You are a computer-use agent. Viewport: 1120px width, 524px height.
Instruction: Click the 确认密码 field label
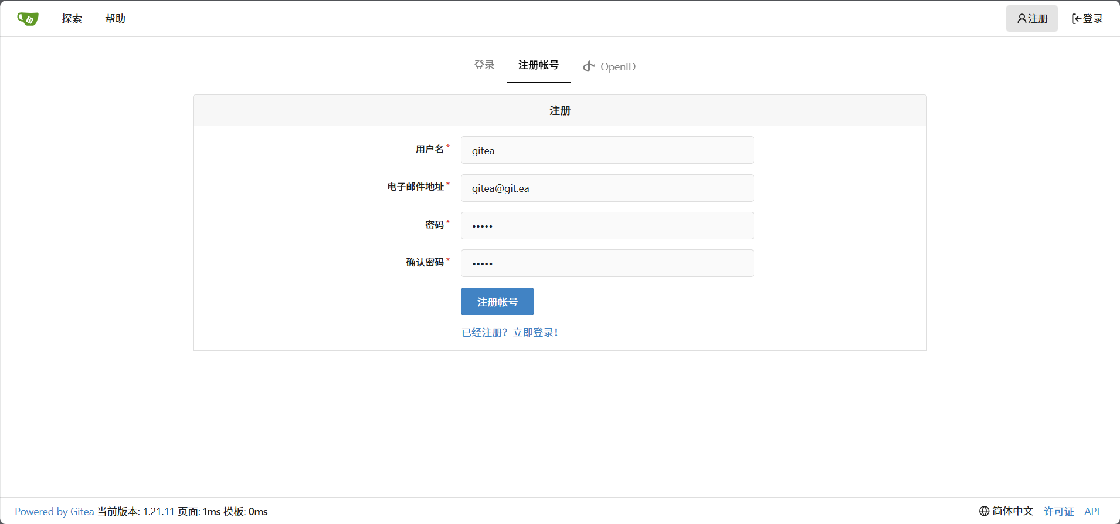[425, 262]
